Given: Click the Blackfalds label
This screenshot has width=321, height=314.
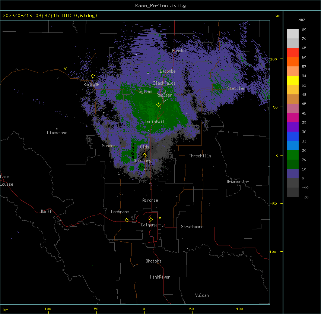Looking at the screenshot, I should (164, 83).
